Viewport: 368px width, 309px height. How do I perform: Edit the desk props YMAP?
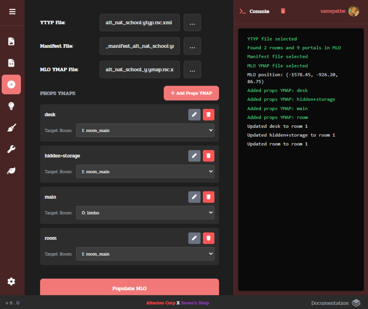[194, 114]
